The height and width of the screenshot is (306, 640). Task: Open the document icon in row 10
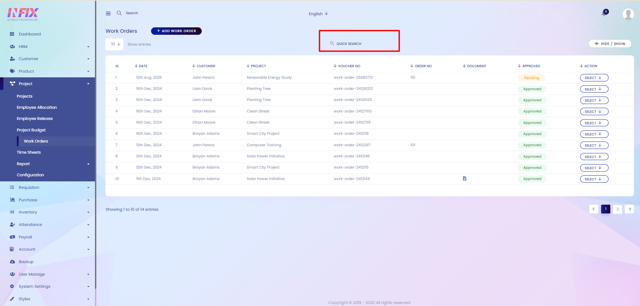[465, 178]
